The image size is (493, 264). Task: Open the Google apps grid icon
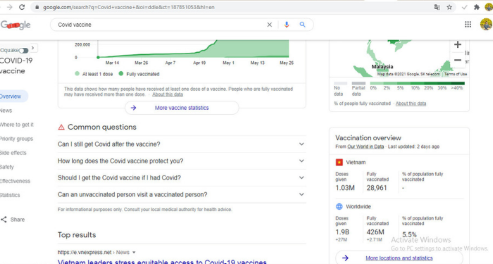click(468, 24)
